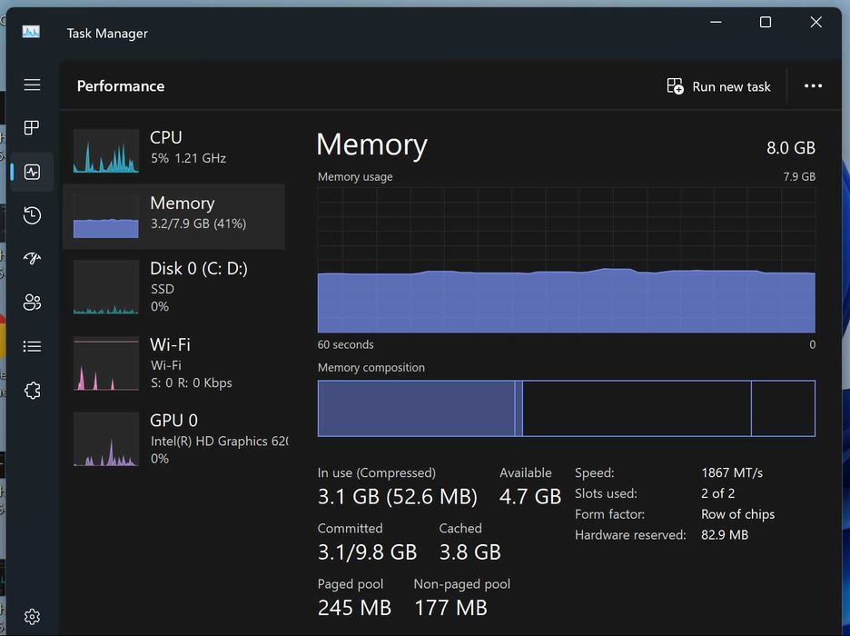Click the 60 seconds axis label
Screen dimensions: 850x636
coord(345,345)
